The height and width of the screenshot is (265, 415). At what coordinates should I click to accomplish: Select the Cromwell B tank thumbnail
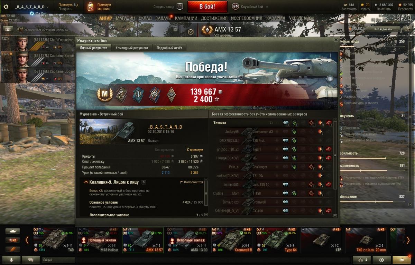(233, 240)
